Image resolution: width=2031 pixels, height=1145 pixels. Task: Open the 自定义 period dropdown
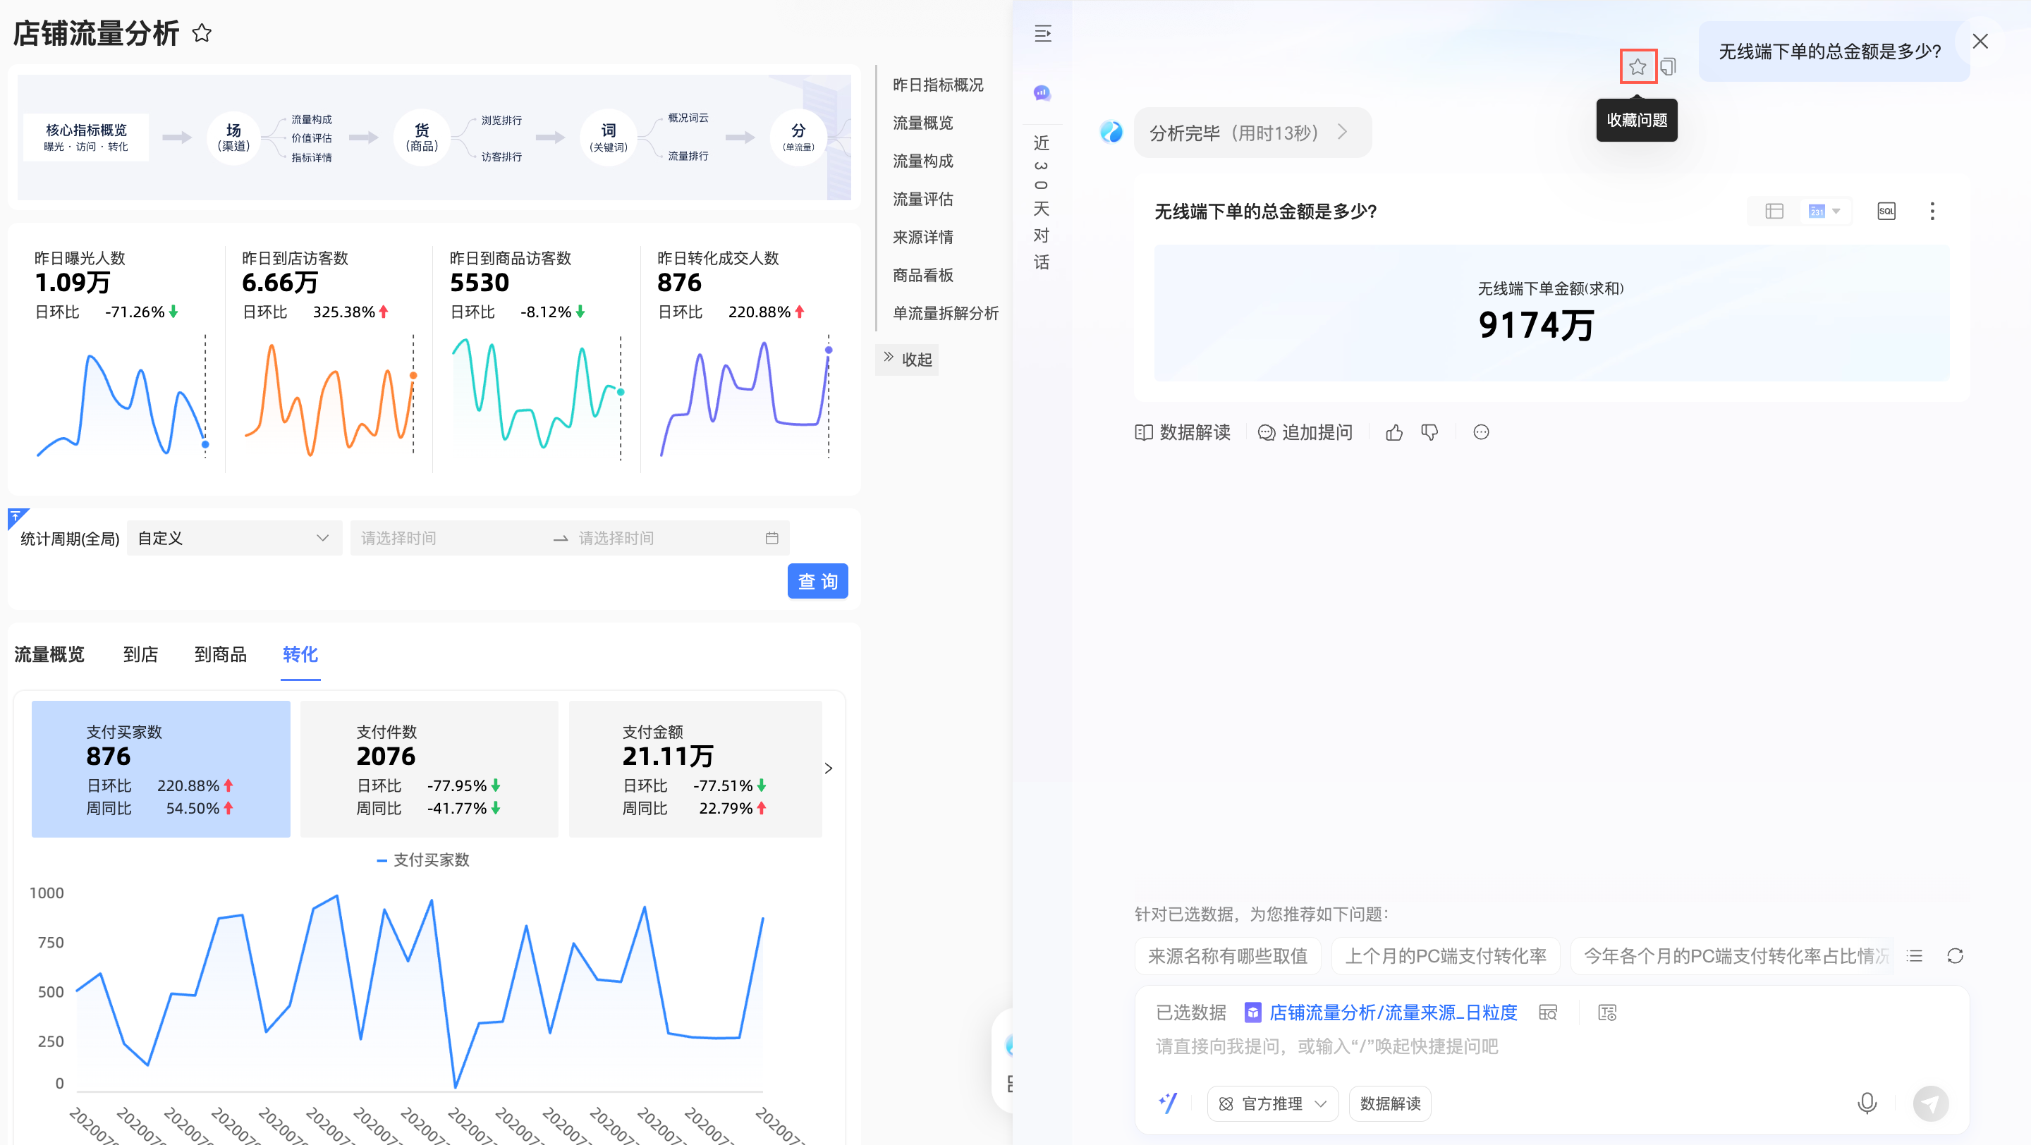click(x=233, y=538)
